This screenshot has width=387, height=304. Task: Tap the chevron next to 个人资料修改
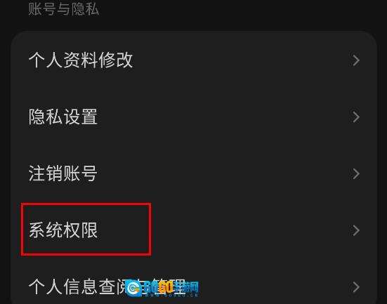tap(356, 60)
